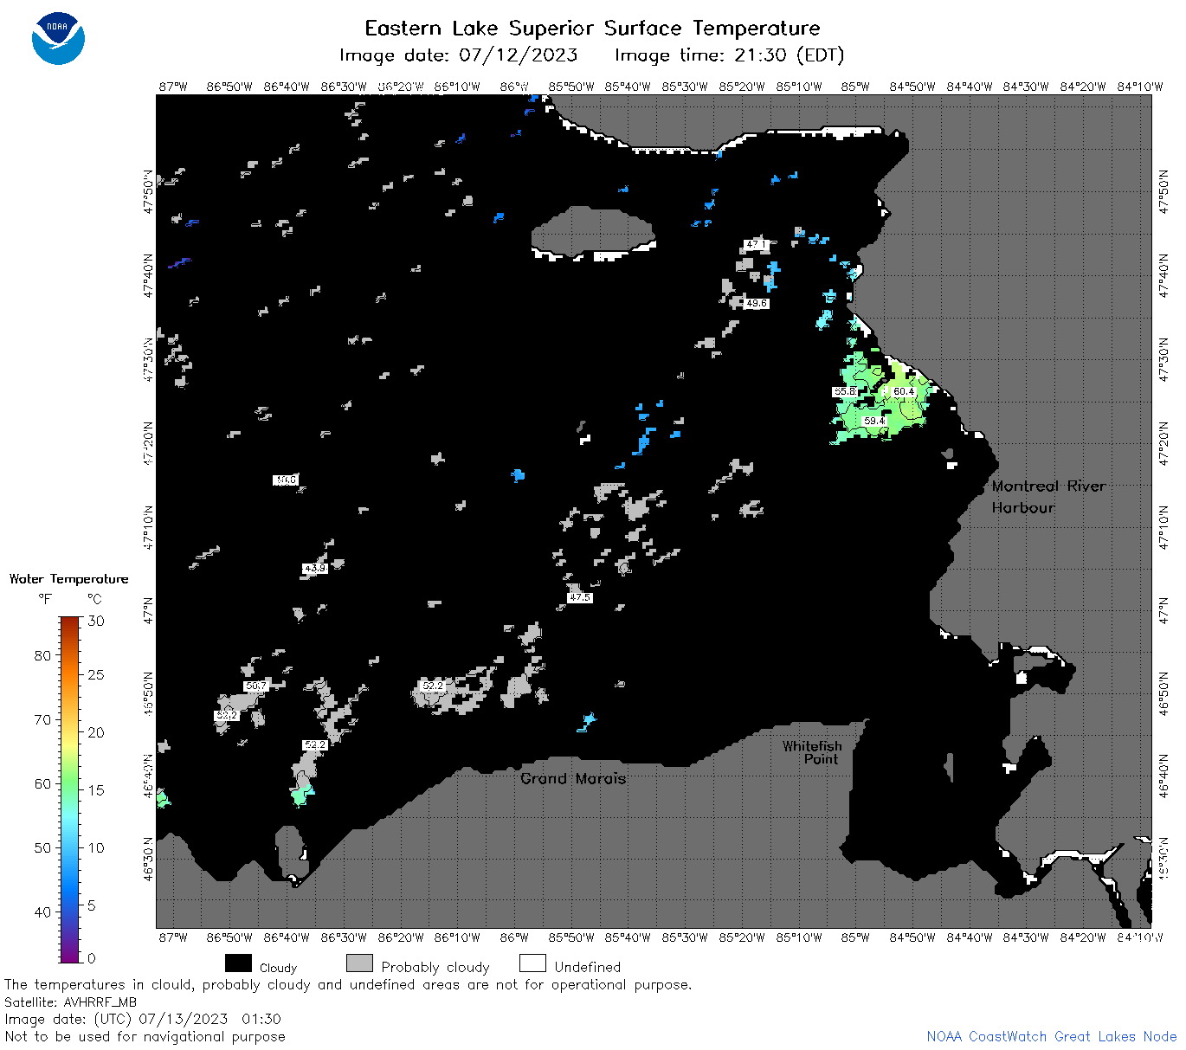Click the Probably cloudy legend text
Image resolution: width=1186 pixels, height=1050 pixels.
(435, 968)
